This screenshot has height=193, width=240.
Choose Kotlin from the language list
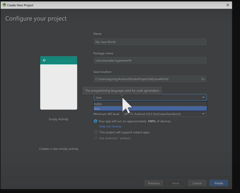pyautogui.click(x=150, y=104)
